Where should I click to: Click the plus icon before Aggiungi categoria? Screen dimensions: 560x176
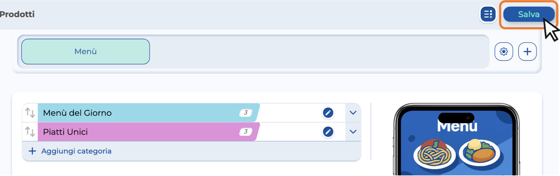click(32, 151)
